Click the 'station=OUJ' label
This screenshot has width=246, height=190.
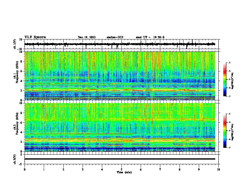pyautogui.click(x=115, y=37)
